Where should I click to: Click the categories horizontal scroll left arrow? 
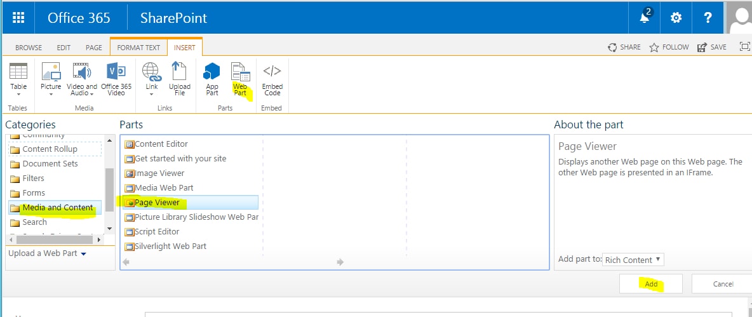11,239
